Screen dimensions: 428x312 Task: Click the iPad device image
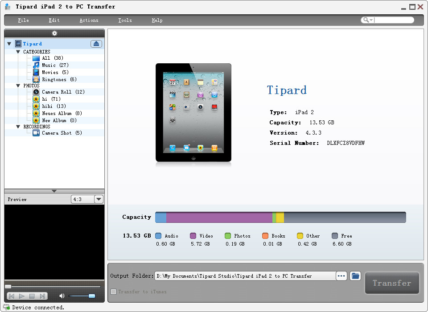193,112
